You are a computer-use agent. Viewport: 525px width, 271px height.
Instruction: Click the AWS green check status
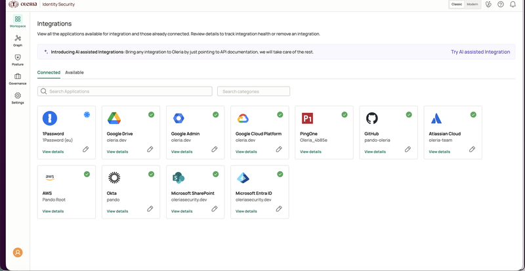pos(87,174)
